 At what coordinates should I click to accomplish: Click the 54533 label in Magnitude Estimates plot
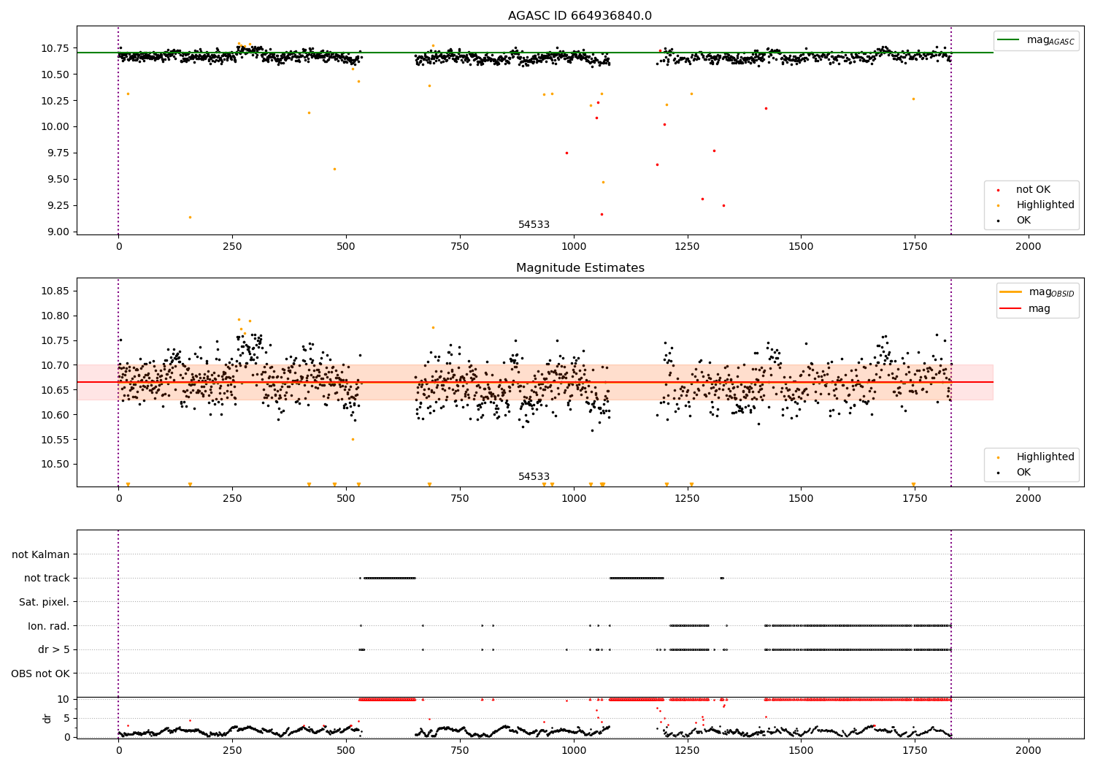click(534, 477)
